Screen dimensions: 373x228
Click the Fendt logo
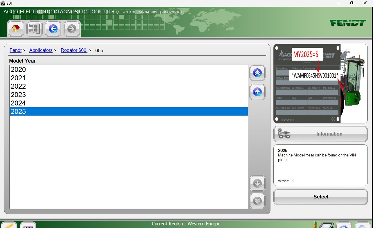(348, 23)
